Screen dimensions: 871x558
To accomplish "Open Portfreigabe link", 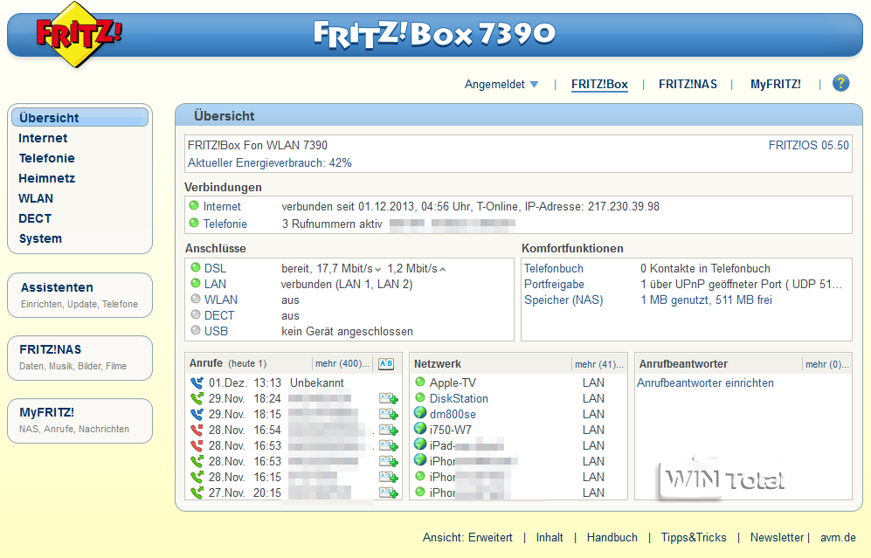I will [554, 285].
